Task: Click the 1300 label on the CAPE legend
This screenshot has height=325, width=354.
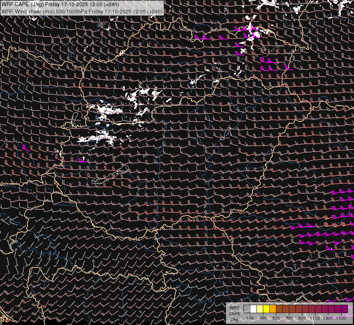Action: pos(328,318)
